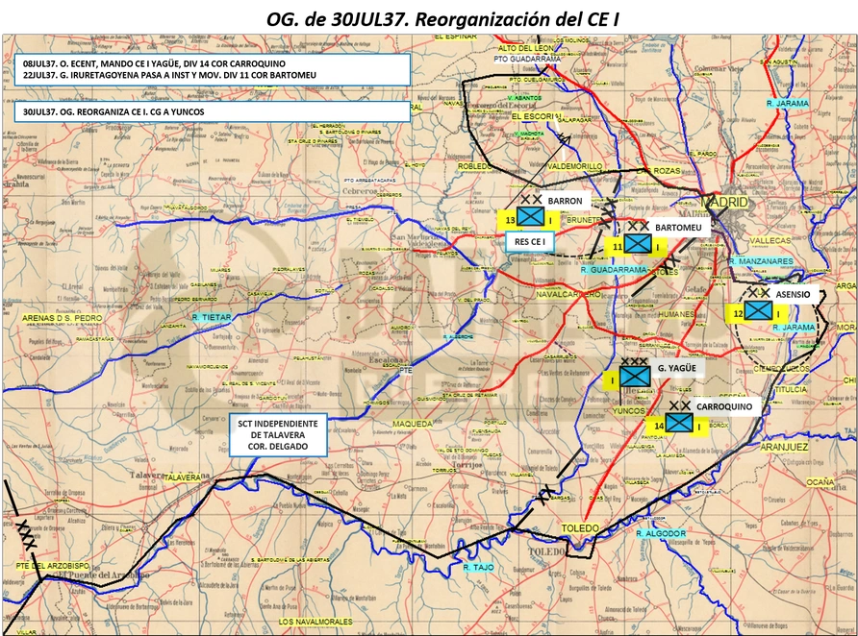The image size is (858, 636).
Task: Click the SCT Independiente de Talavera box
Action: [x=278, y=435]
